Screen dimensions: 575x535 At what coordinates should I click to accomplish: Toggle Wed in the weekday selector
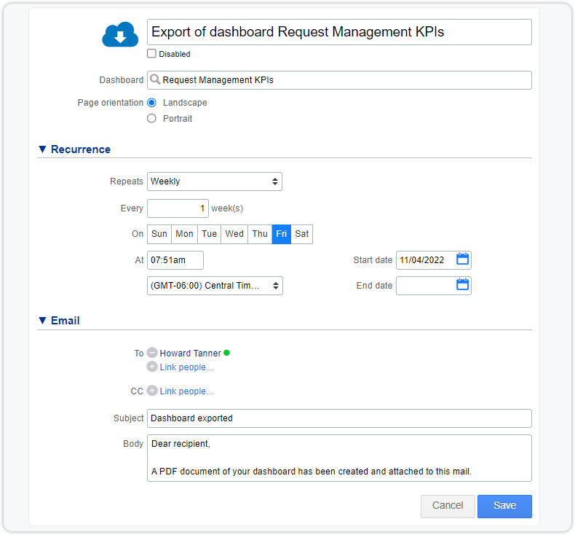point(234,234)
